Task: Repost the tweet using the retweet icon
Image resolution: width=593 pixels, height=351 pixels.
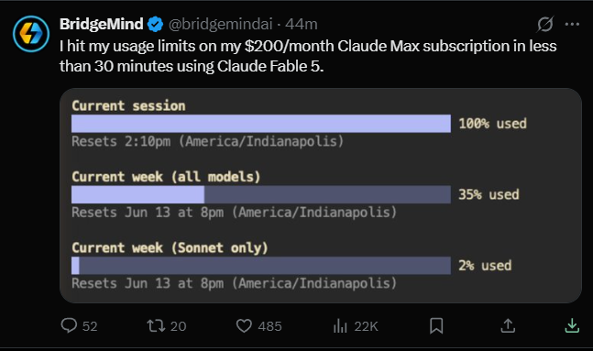Action: pos(156,325)
